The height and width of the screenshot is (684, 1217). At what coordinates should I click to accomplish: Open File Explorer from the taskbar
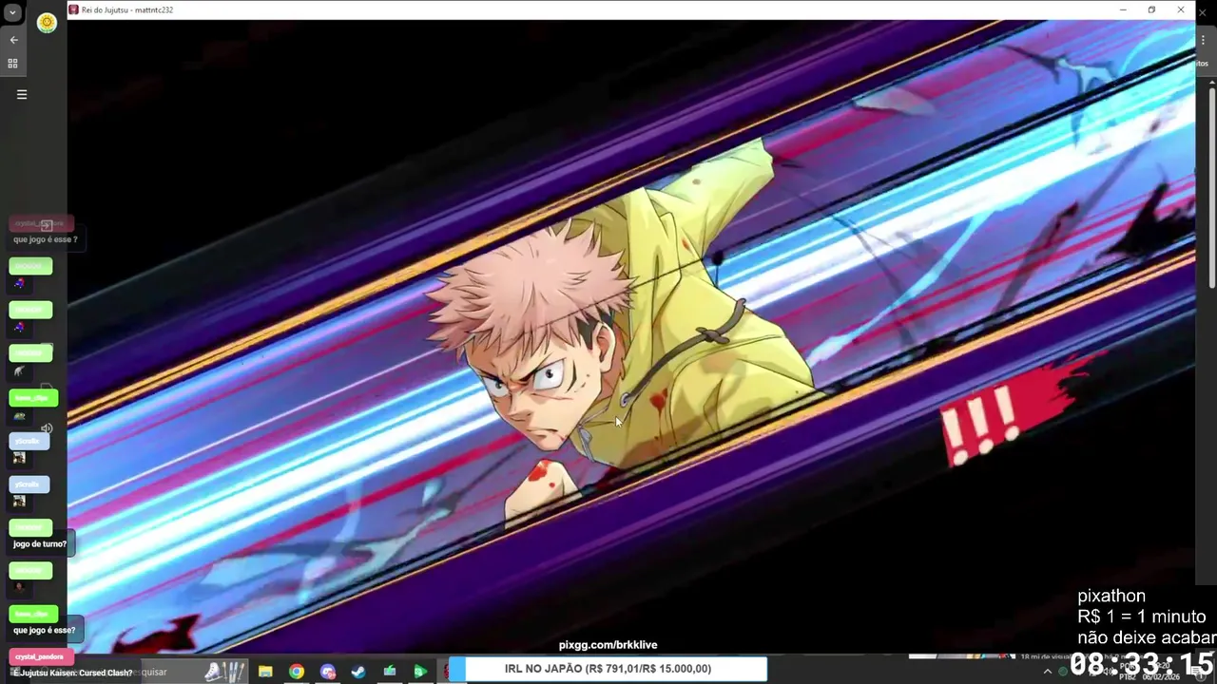pyautogui.click(x=265, y=672)
